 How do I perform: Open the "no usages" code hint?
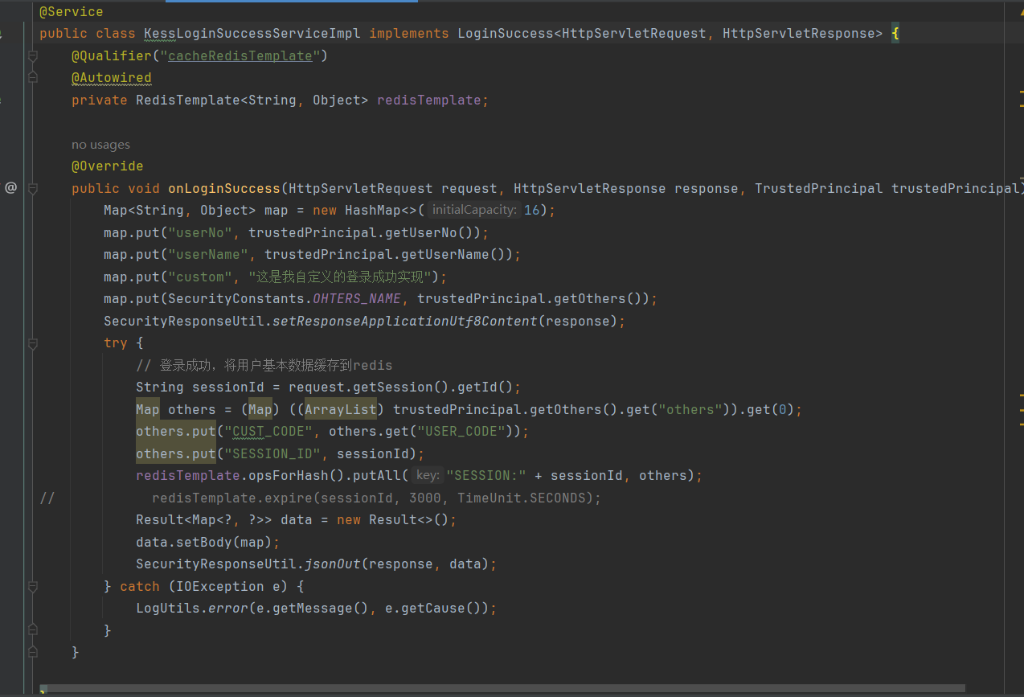[x=100, y=145]
